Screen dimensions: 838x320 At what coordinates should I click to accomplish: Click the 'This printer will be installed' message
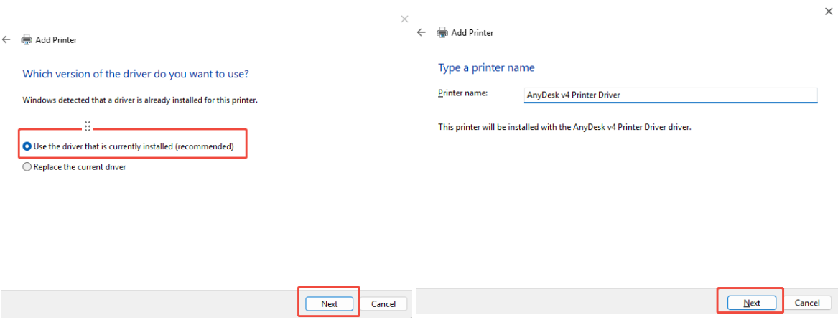(x=564, y=127)
